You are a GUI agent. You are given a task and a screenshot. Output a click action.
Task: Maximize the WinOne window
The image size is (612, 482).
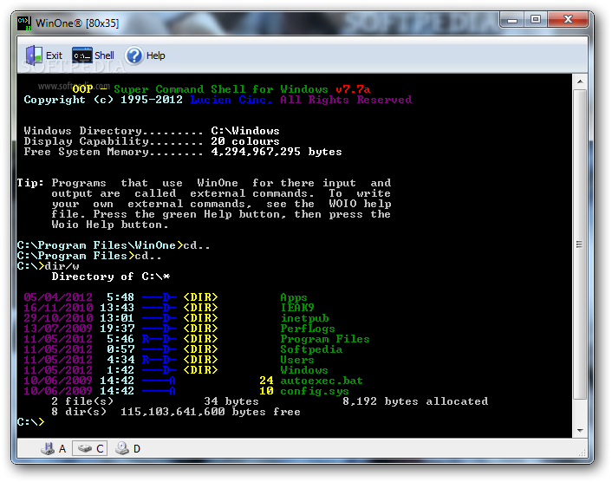(536, 20)
